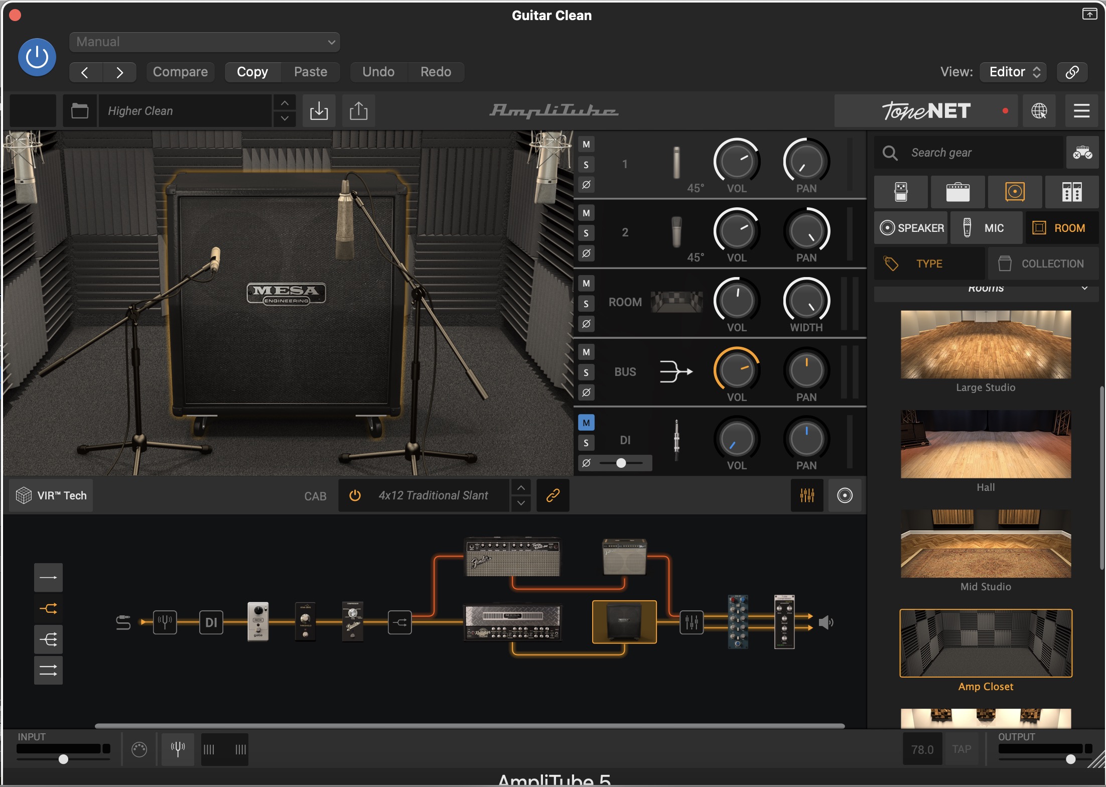Step the cabinet model upward
This screenshot has height=787, width=1106.
(x=521, y=488)
